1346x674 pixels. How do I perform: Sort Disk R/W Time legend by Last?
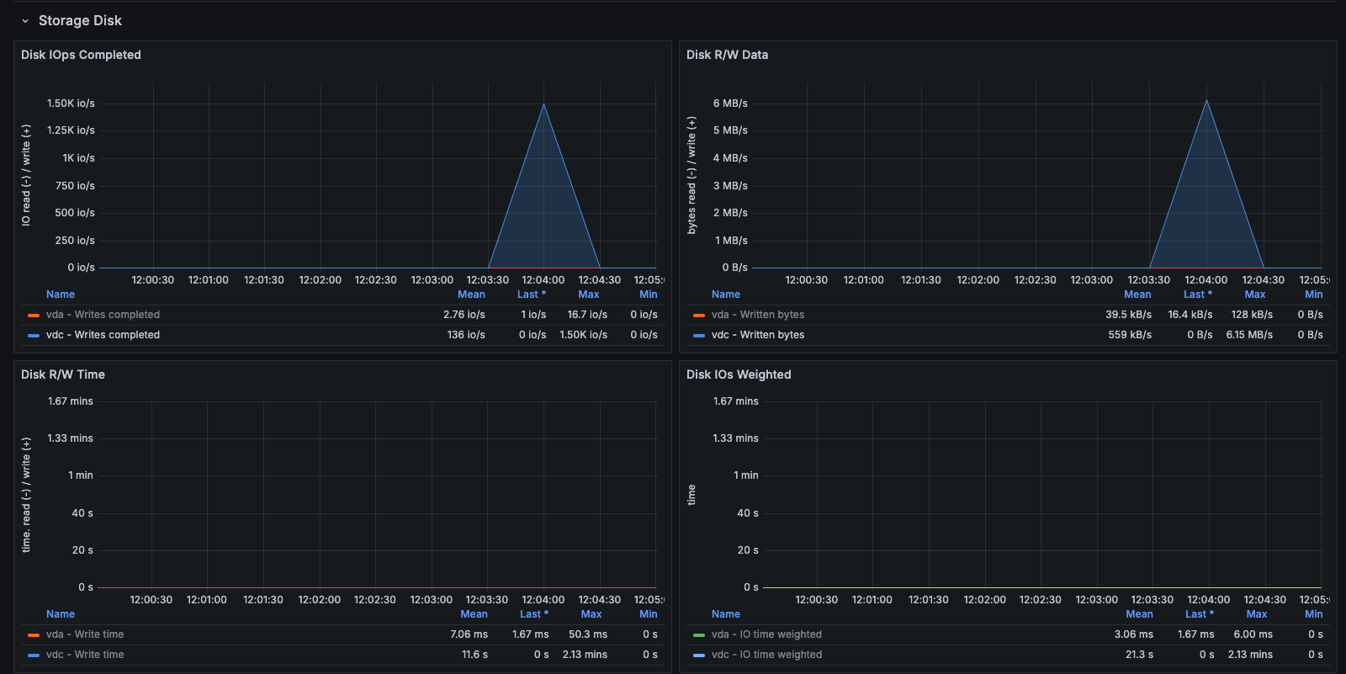[x=533, y=614]
